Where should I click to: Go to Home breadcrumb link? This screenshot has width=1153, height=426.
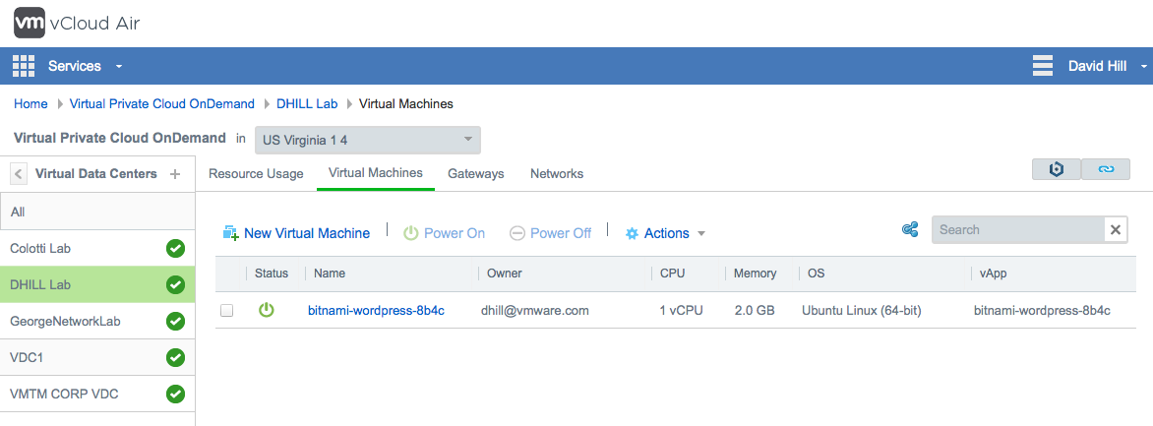coord(30,103)
